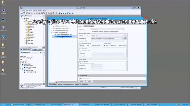Select the Electrical folder in Graphic Toolbox

(31, 26)
